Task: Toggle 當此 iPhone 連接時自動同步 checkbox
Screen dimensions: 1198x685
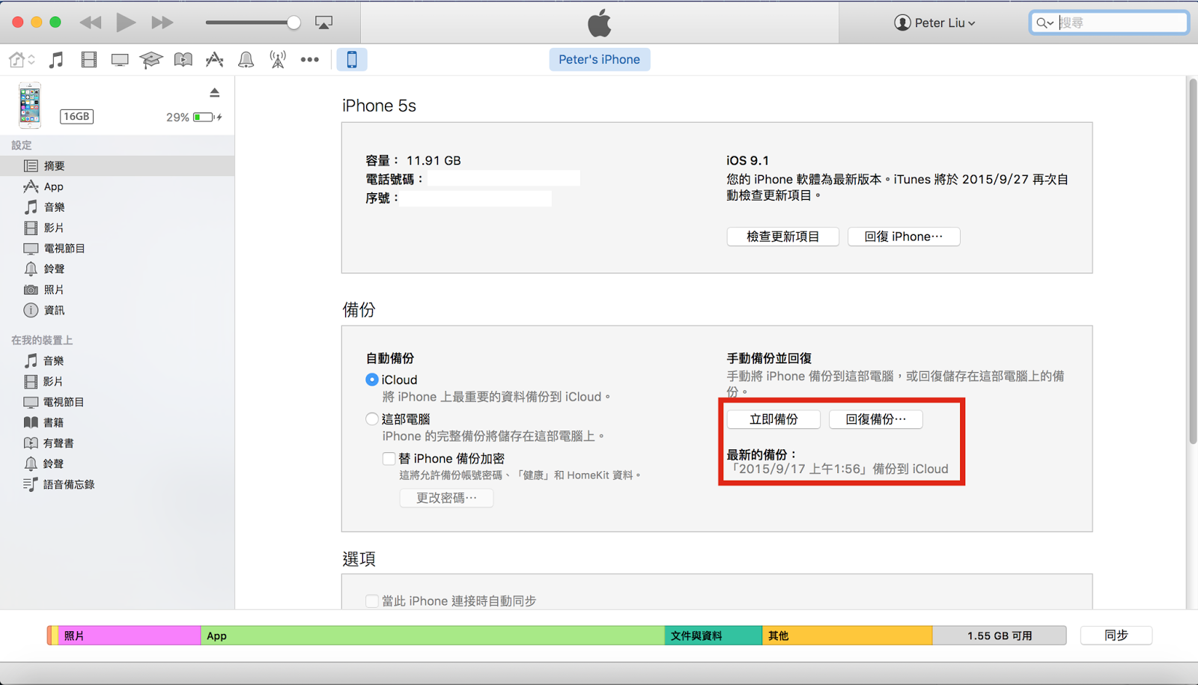Action: (x=371, y=601)
